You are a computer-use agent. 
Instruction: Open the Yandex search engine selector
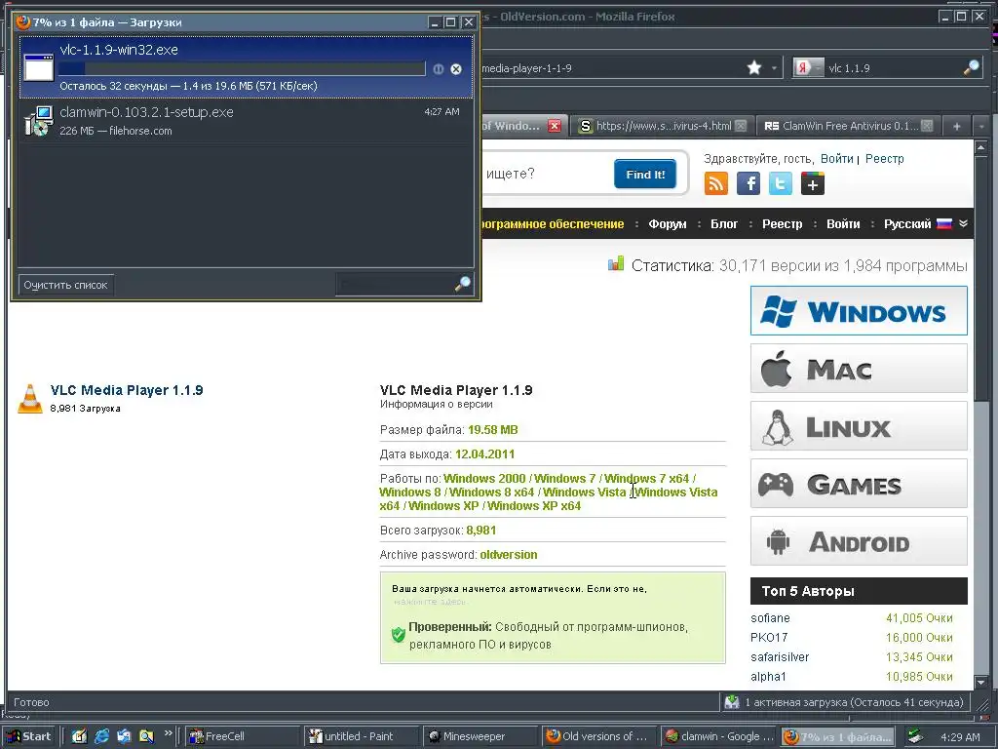coord(808,67)
